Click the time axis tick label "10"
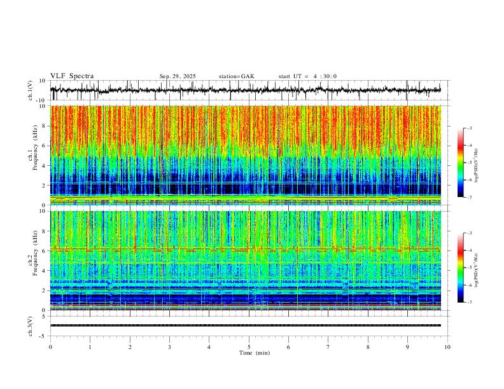This screenshot has width=504, height=389. tap(447, 347)
